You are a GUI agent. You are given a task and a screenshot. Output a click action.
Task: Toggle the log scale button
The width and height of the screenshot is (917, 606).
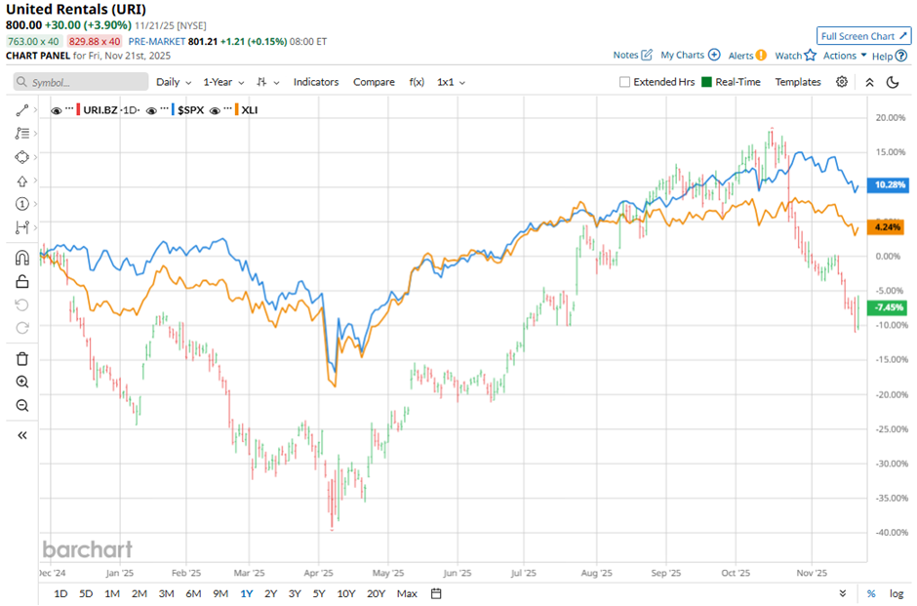(897, 593)
